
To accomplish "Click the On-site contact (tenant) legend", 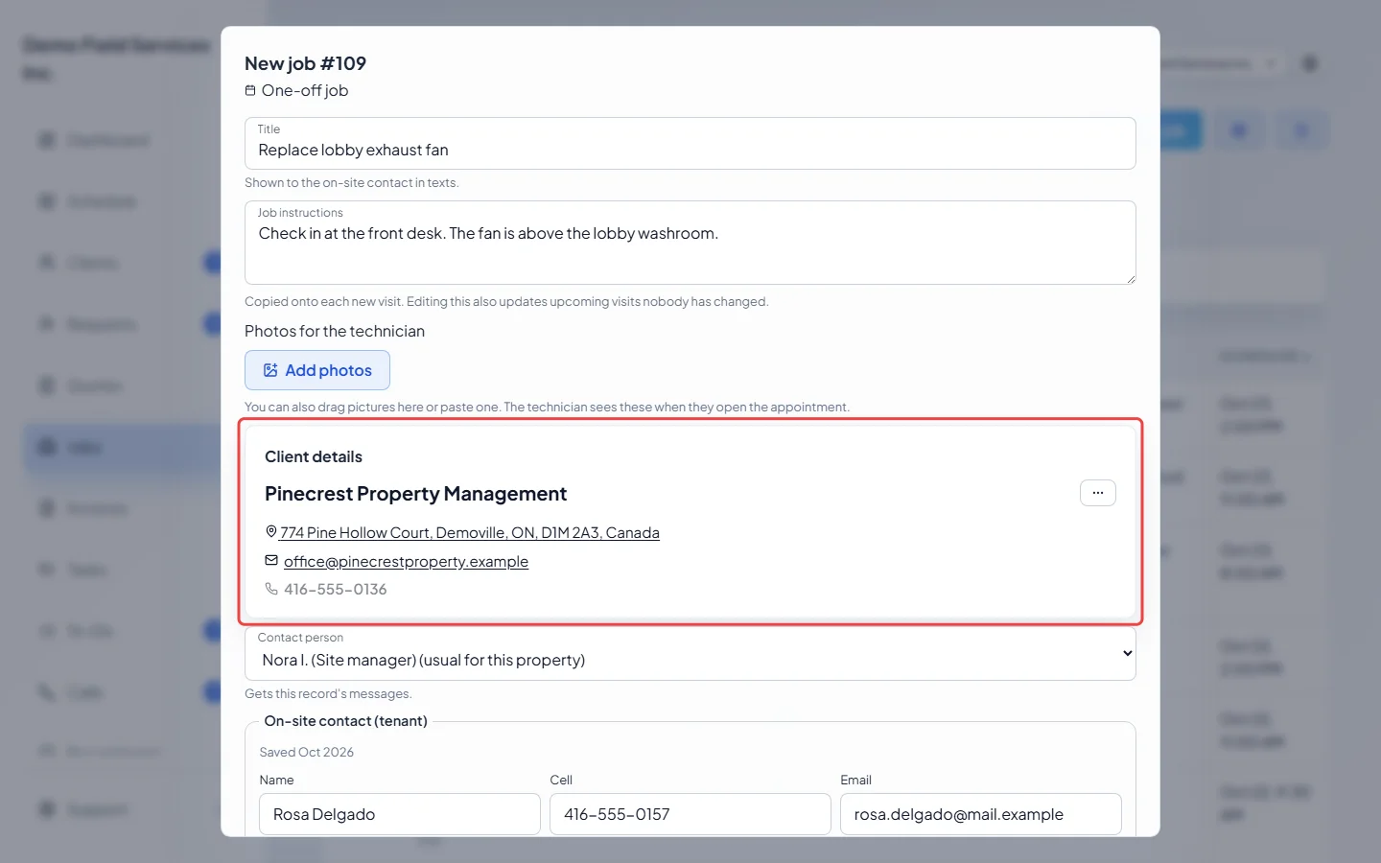I will coord(346,721).
